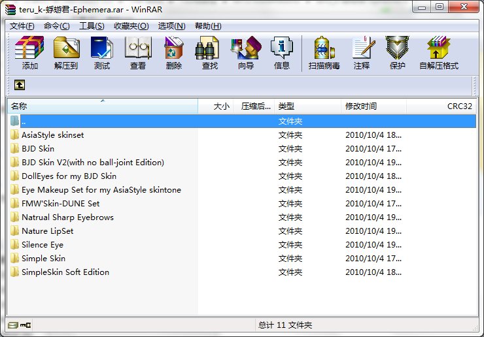Screen dimensions: 484x337
Task: Click the address path bar field
Action: pos(249,85)
